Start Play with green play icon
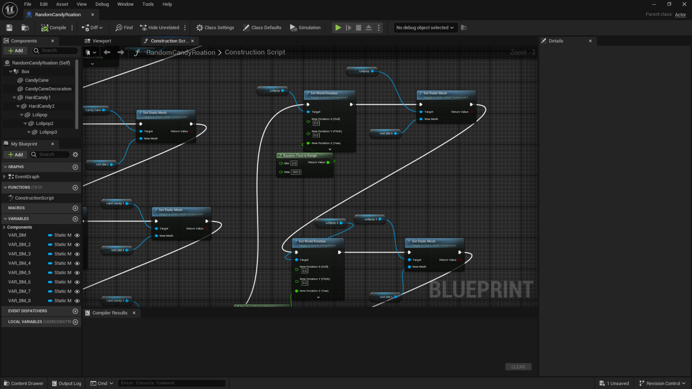Screen dimensions: 692x389 pyautogui.click(x=338, y=28)
